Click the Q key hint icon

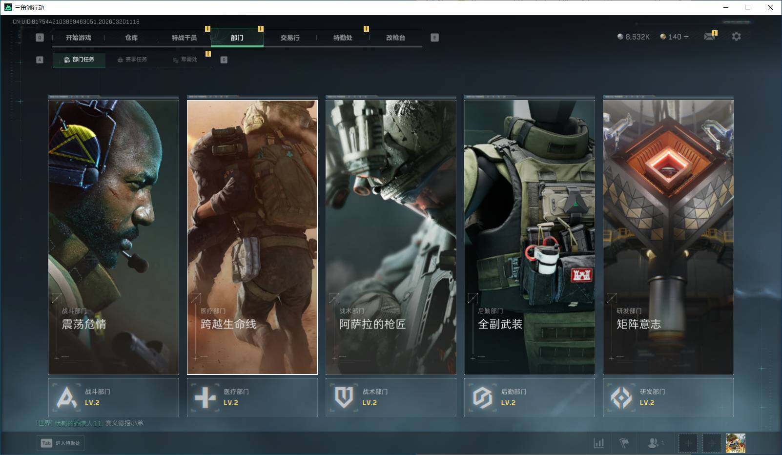(40, 38)
